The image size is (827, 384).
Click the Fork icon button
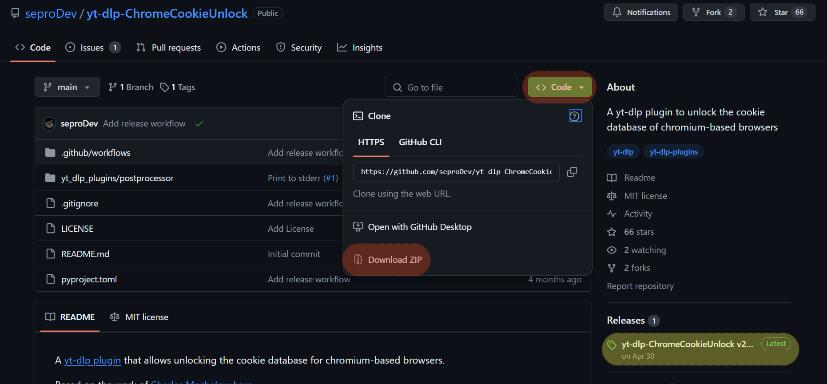[696, 12]
